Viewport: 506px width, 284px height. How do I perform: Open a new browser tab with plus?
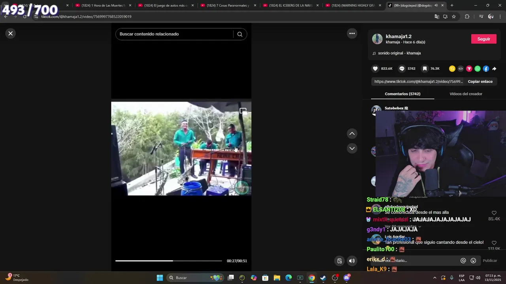click(x=452, y=6)
